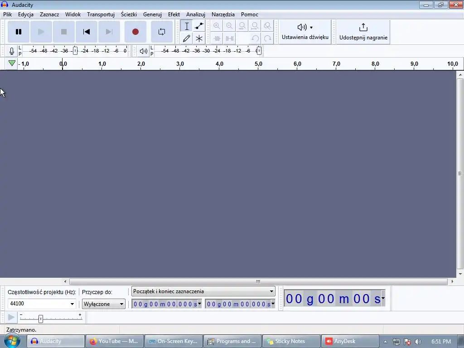The width and height of the screenshot is (464, 348).
Task: Click the Play transport button
Action: pyautogui.click(x=41, y=32)
